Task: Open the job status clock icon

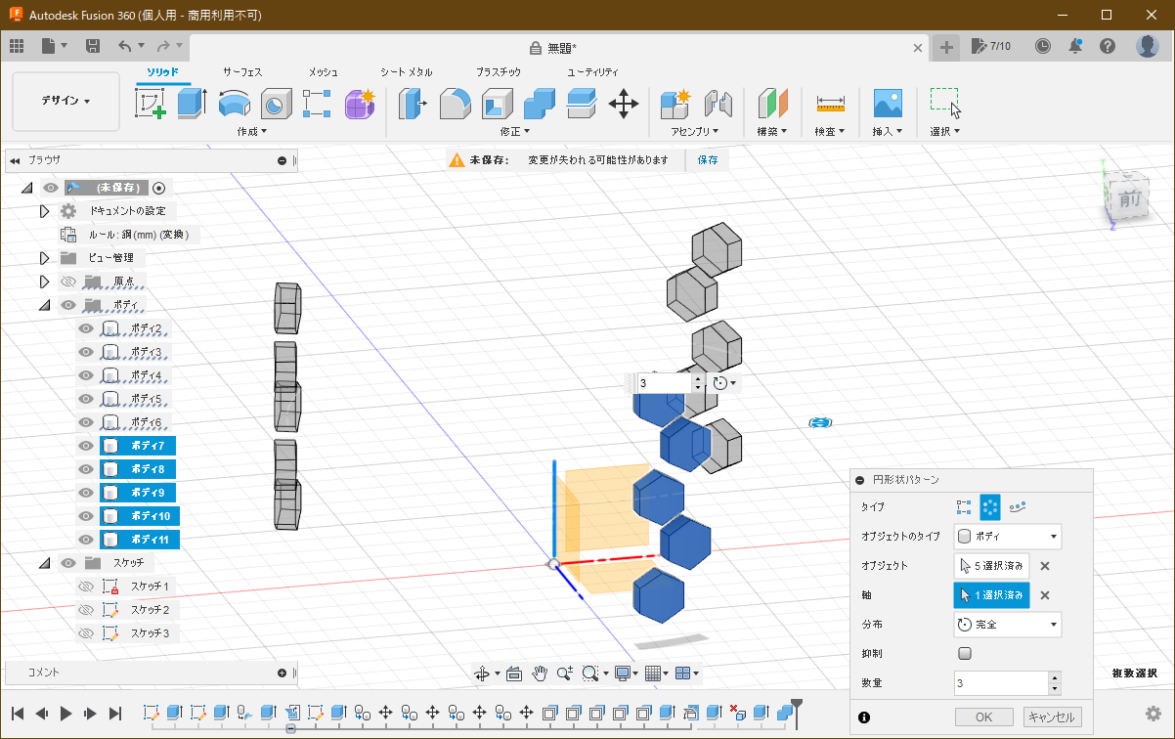Action: tap(1043, 46)
